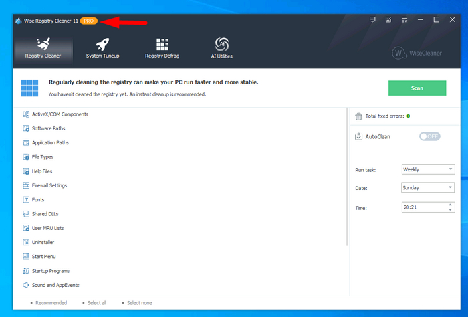Click the notes edit icon in title bar
The image size is (468, 317).
click(388, 20)
